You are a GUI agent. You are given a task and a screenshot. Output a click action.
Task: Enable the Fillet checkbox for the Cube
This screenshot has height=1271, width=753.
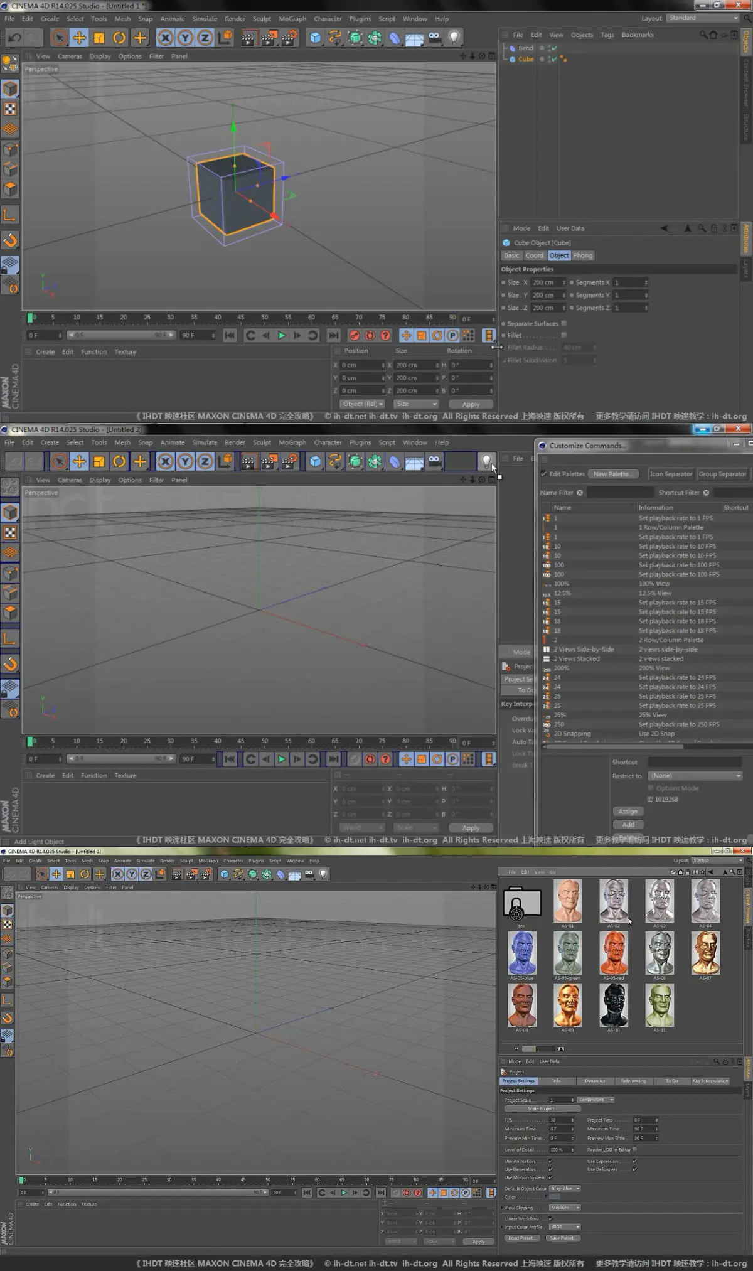coord(564,335)
